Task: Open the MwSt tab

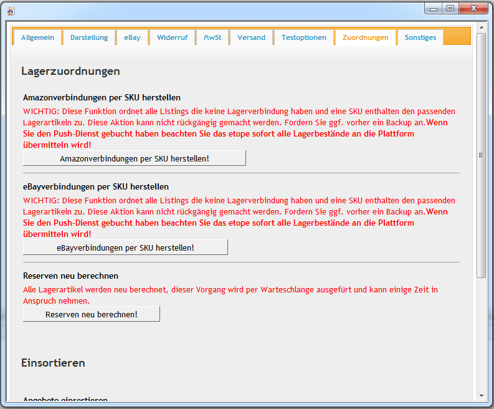Action: 212,37
